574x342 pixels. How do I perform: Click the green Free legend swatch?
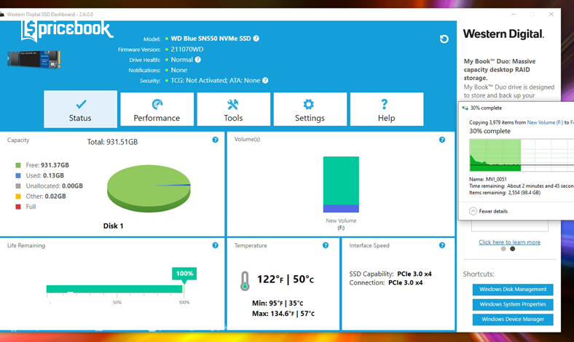click(x=18, y=165)
